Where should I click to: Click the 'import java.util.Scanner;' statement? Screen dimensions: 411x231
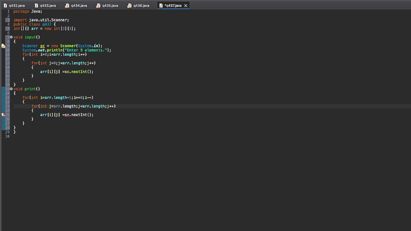pyautogui.click(x=41, y=20)
